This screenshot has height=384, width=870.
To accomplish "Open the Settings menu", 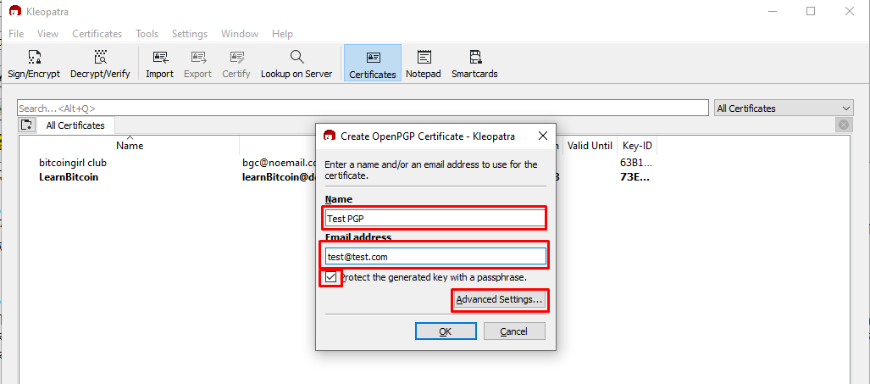I will click(x=189, y=34).
